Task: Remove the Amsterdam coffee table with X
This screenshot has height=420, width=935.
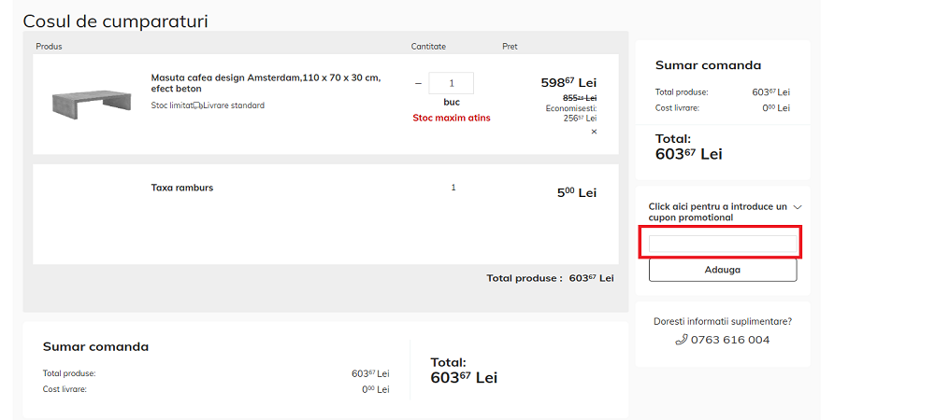Action: point(593,132)
